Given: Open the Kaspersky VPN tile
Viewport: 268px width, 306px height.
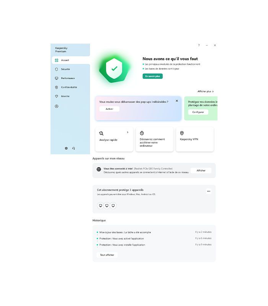Looking at the screenshot, I should point(195,139).
